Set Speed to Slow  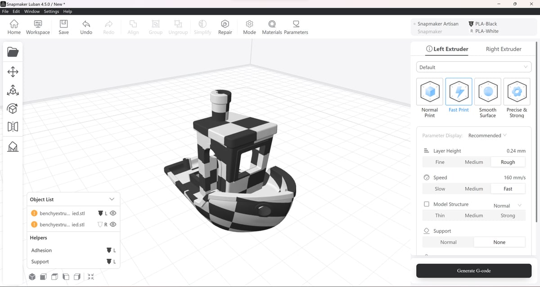coord(440,189)
